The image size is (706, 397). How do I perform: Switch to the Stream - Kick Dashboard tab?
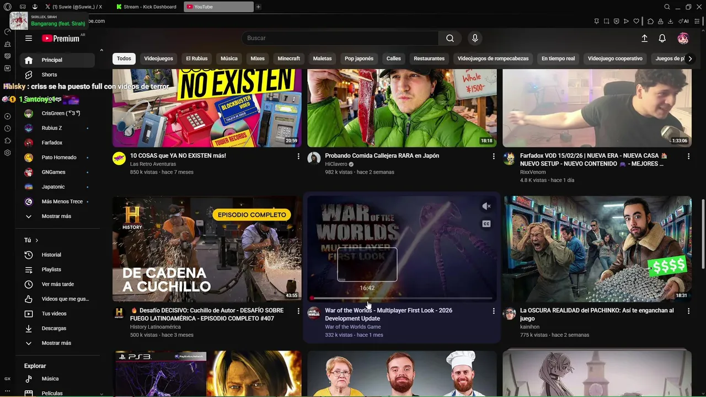coord(147,7)
